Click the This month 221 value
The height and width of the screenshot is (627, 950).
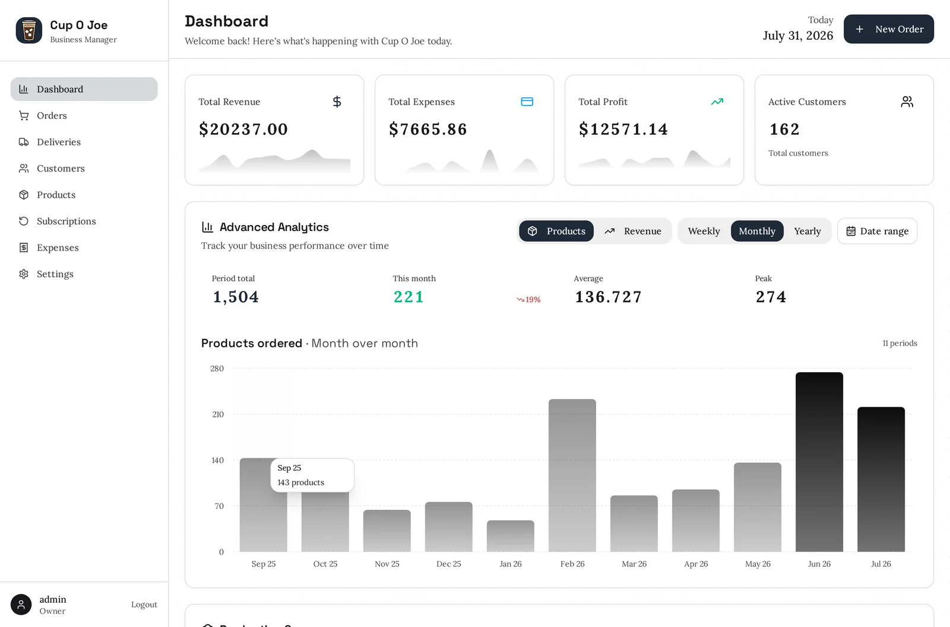coord(408,297)
